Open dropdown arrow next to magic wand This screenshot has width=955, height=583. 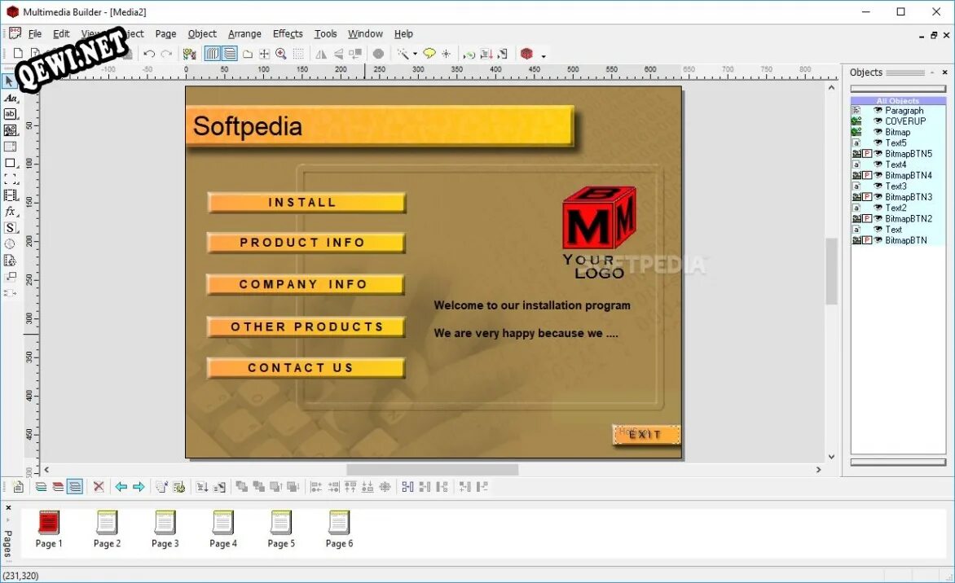point(416,55)
